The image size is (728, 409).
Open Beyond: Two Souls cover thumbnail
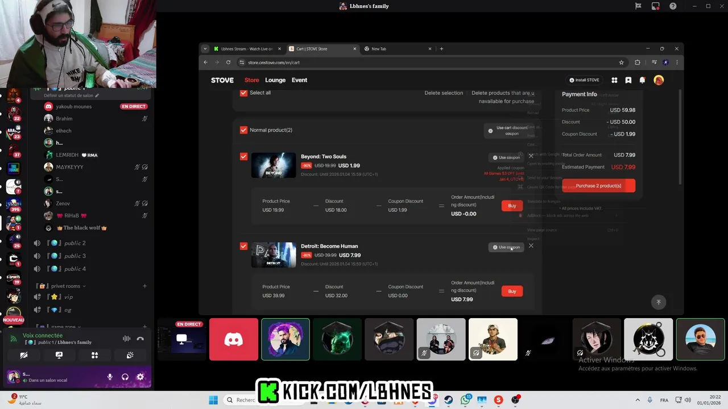(274, 165)
